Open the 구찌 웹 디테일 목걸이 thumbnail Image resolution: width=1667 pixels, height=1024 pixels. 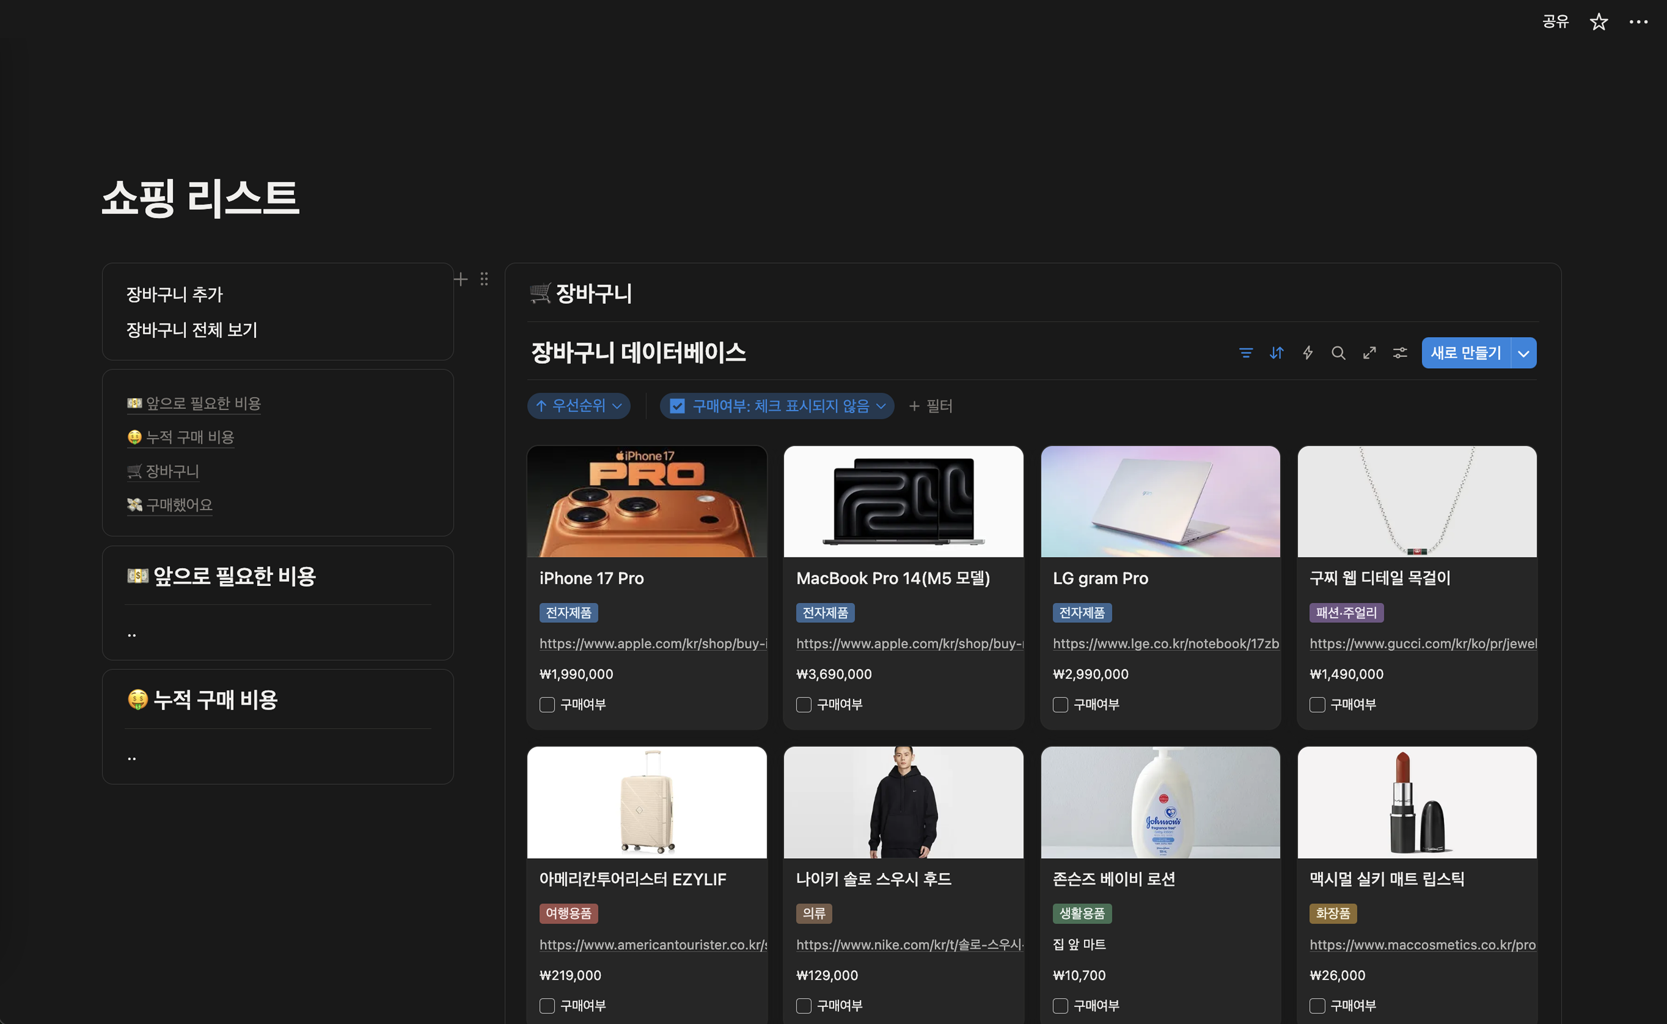click(1416, 502)
